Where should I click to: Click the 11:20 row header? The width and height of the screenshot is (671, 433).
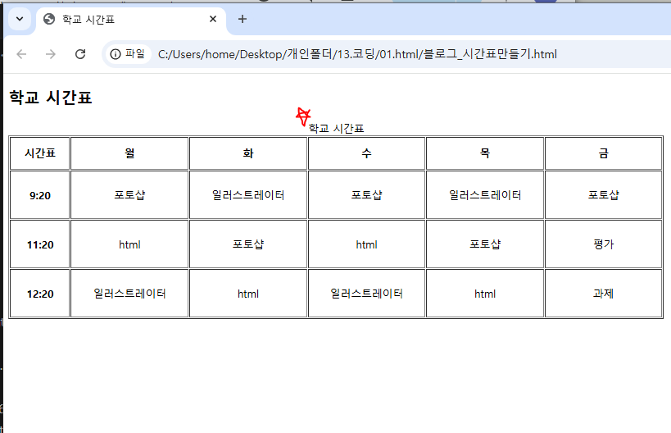[x=40, y=244]
